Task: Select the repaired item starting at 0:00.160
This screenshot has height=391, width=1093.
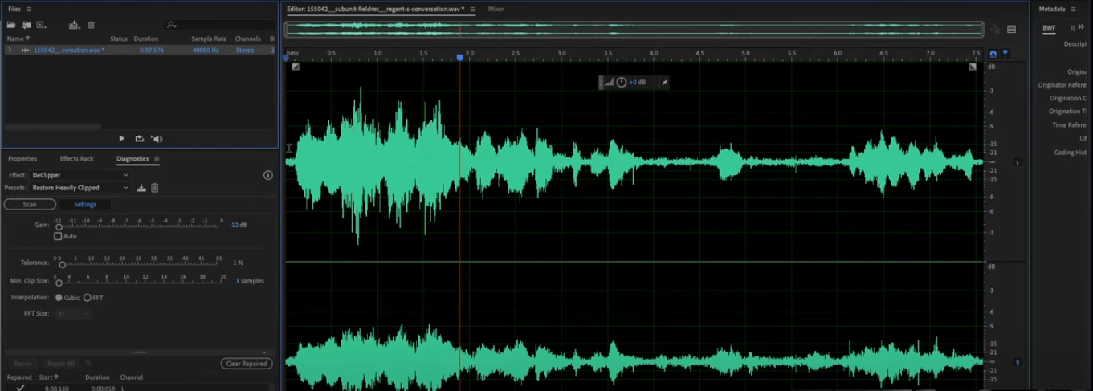Action: pyautogui.click(x=137, y=388)
